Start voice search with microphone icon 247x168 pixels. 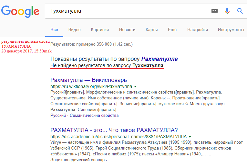click(x=227, y=11)
